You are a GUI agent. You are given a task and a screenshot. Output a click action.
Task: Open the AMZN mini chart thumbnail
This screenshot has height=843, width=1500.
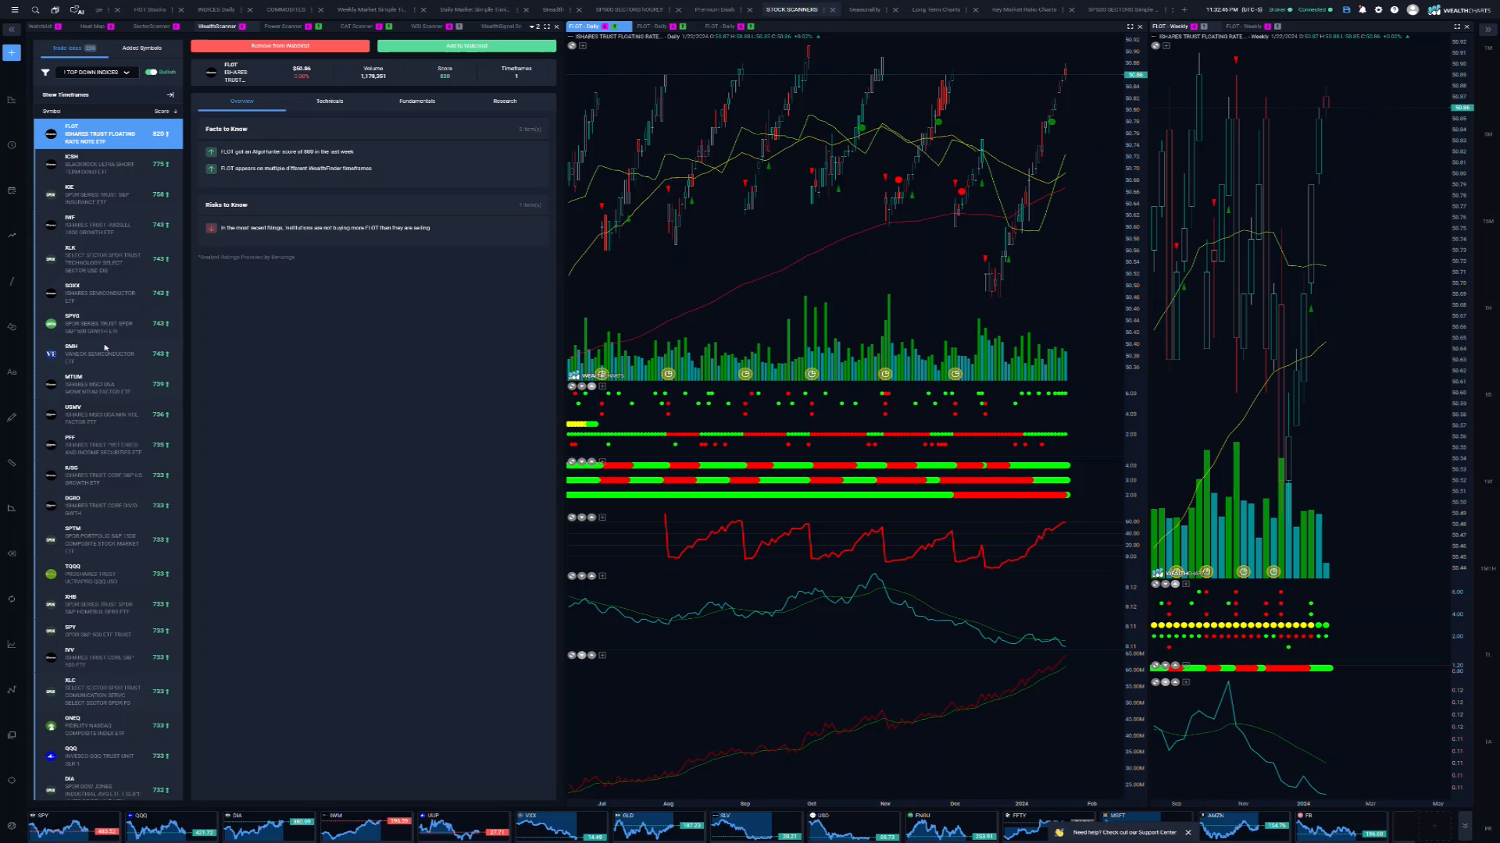click(x=1243, y=826)
